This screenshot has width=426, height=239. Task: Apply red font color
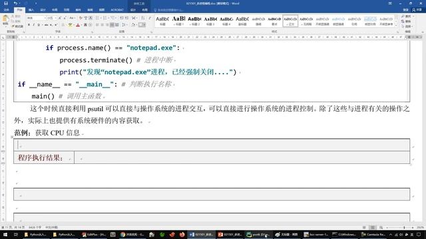tap(78, 25)
